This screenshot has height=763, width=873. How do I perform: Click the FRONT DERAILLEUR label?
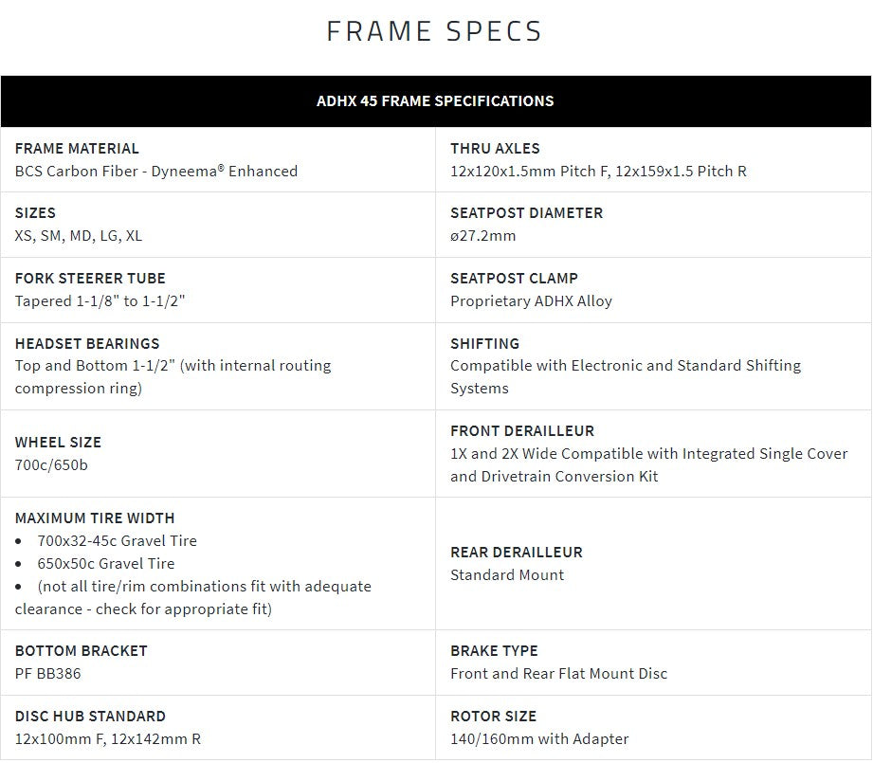click(x=522, y=431)
